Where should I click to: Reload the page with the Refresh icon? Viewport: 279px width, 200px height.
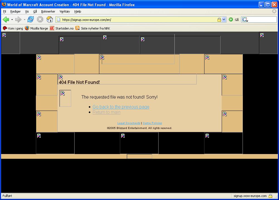(31, 19)
